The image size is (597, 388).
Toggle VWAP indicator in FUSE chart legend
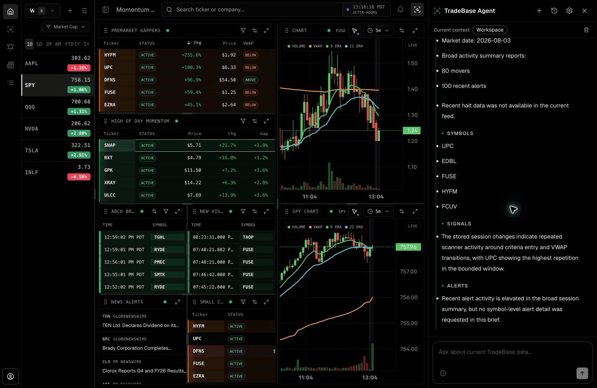click(315, 46)
